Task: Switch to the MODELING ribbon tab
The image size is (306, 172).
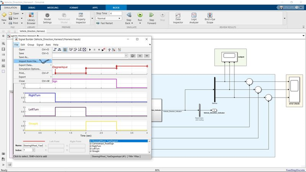Action: [53, 8]
